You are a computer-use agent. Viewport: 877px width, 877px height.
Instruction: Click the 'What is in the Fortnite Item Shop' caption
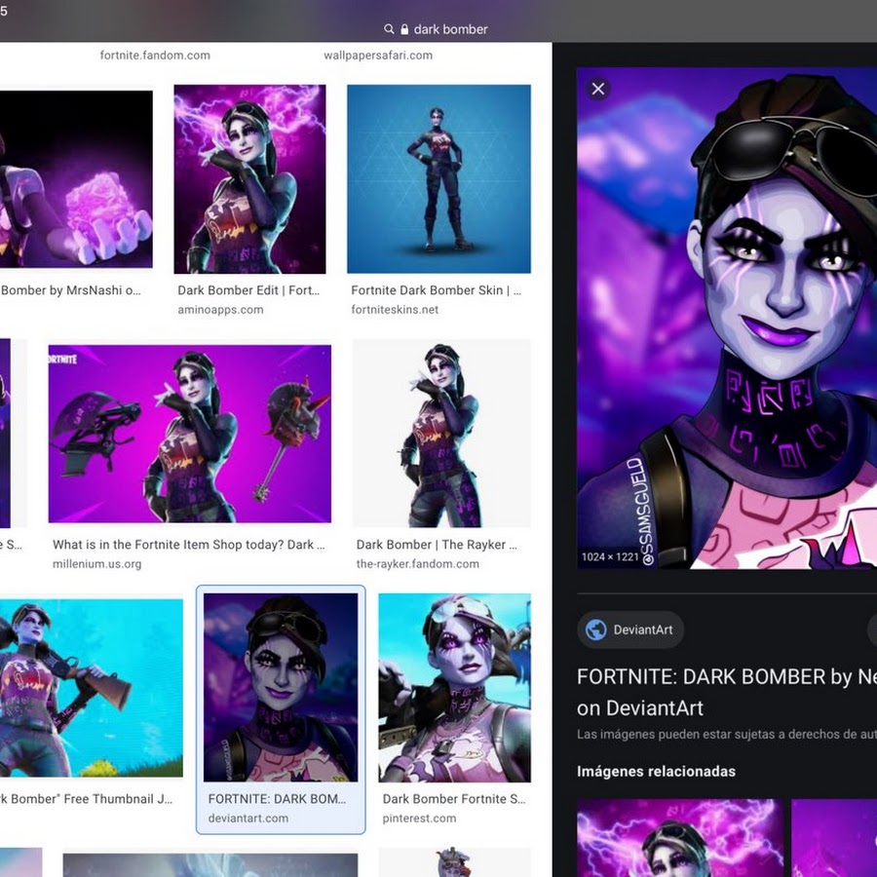(x=189, y=545)
